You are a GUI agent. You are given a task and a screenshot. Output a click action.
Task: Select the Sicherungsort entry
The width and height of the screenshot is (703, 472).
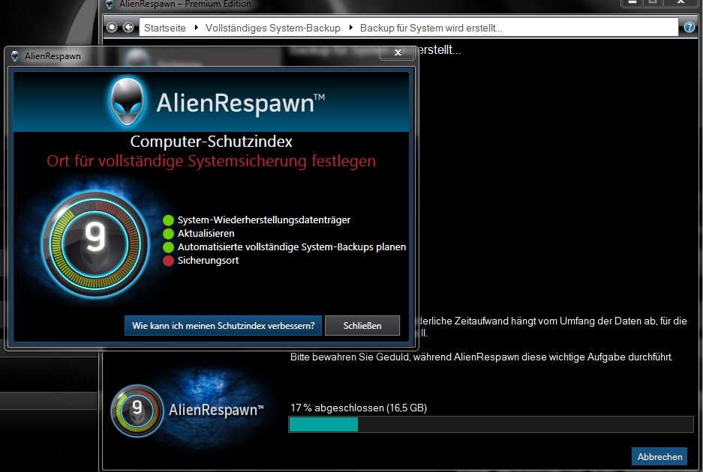[x=208, y=260]
